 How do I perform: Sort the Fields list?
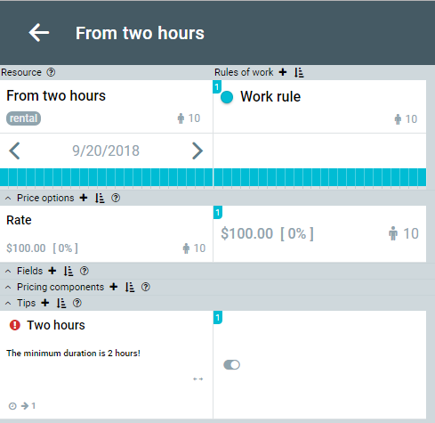tap(68, 271)
